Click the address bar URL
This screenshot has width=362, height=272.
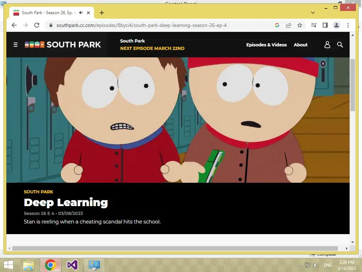pyautogui.click(x=141, y=25)
